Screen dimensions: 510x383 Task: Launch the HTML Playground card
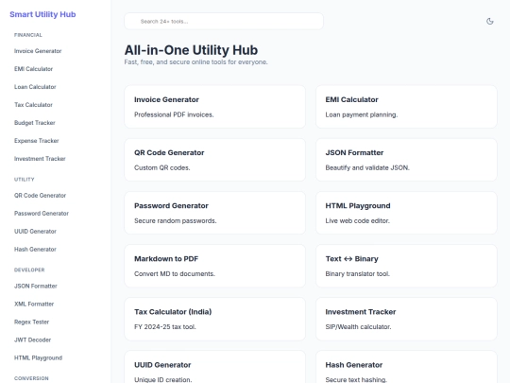point(406,213)
